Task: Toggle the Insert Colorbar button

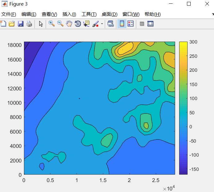Action: point(122,24)
